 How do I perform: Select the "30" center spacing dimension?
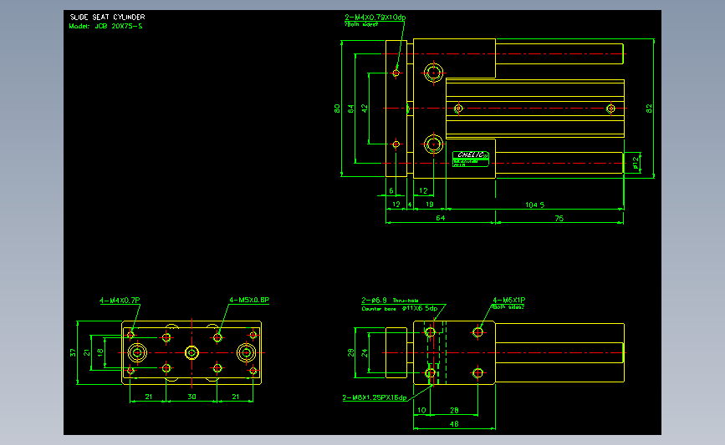191,397
